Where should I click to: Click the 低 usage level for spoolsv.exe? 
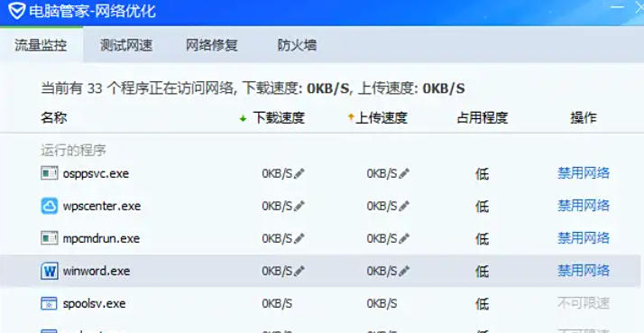[x=483, y=304]
